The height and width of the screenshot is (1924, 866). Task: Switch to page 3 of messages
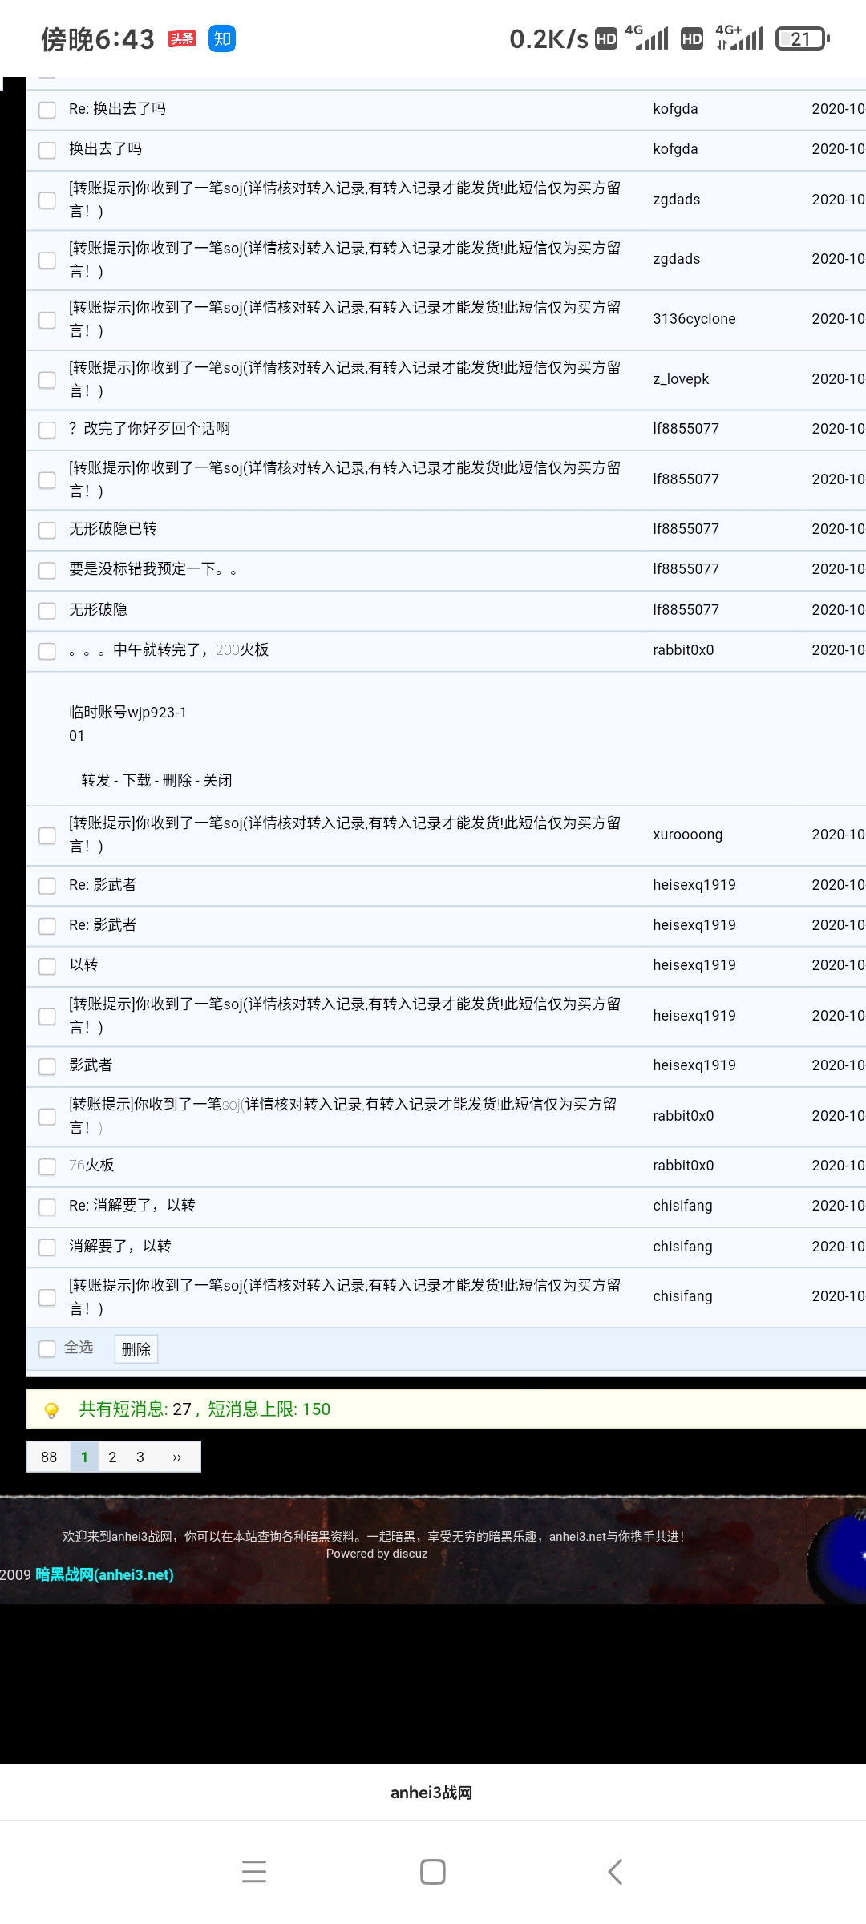pos(140,1457)
